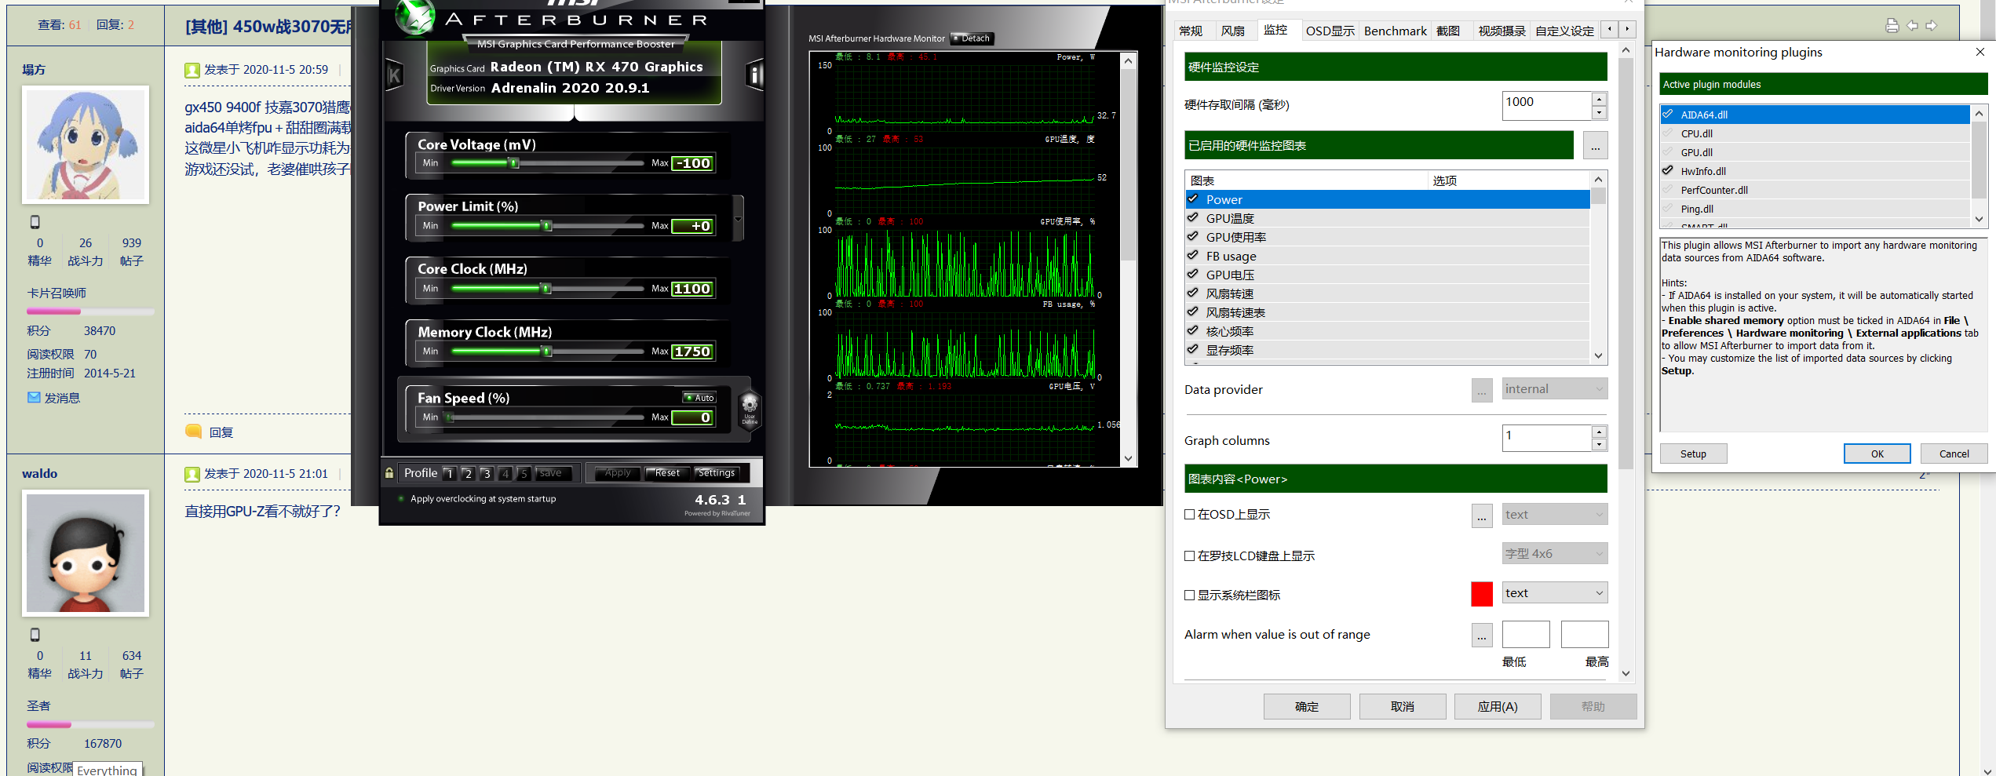
Task: Click the Afterburner Settings button
Action: coord(717,473)
